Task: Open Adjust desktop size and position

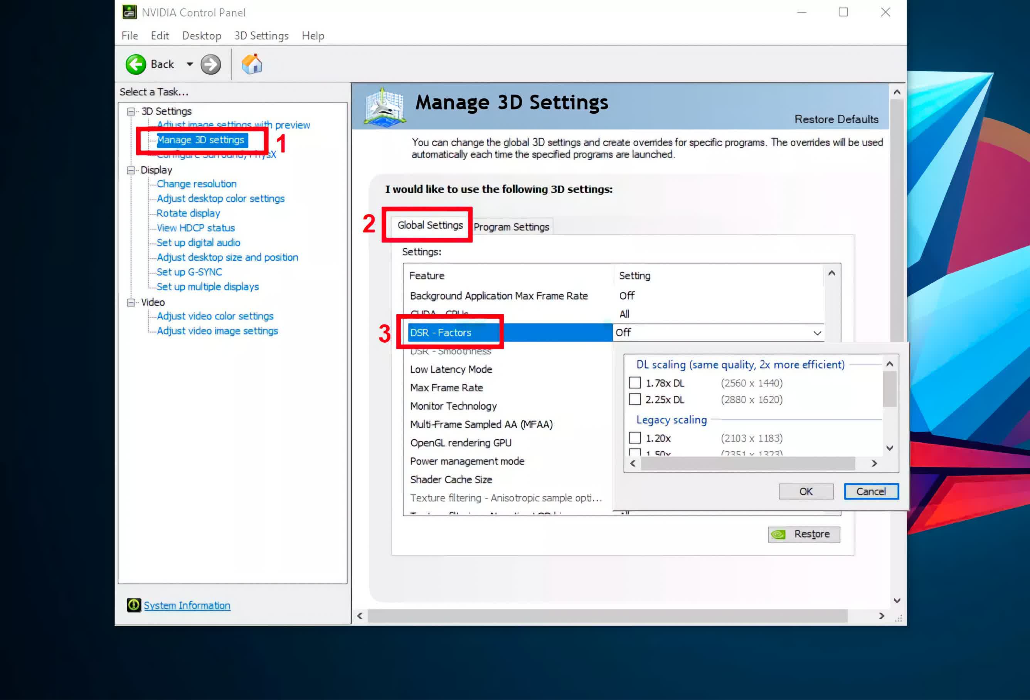Action: pos(227,257)
